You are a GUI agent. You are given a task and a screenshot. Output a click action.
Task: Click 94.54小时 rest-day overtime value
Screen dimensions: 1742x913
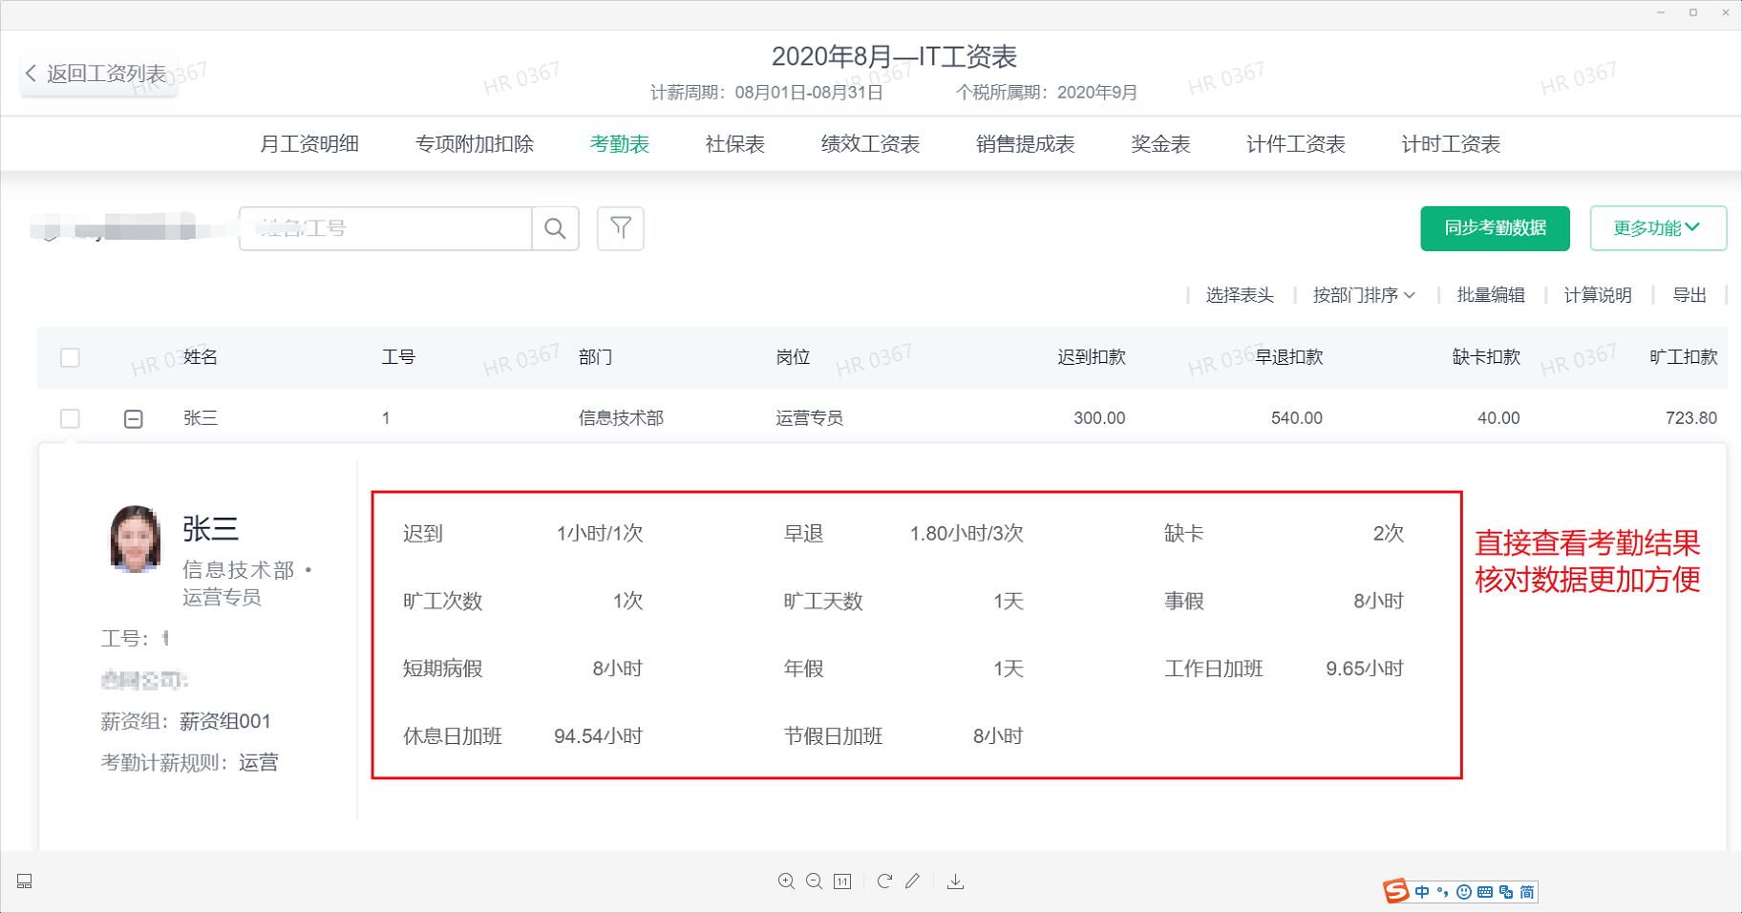pyautogui.click(x=599, y=736)
